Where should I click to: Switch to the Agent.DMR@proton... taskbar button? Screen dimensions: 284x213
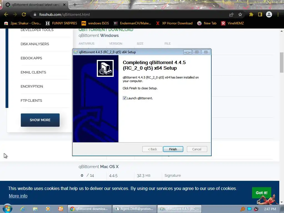point(135,209)
